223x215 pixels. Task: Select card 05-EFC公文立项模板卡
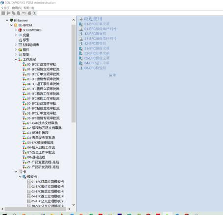(x=48, y=201)
